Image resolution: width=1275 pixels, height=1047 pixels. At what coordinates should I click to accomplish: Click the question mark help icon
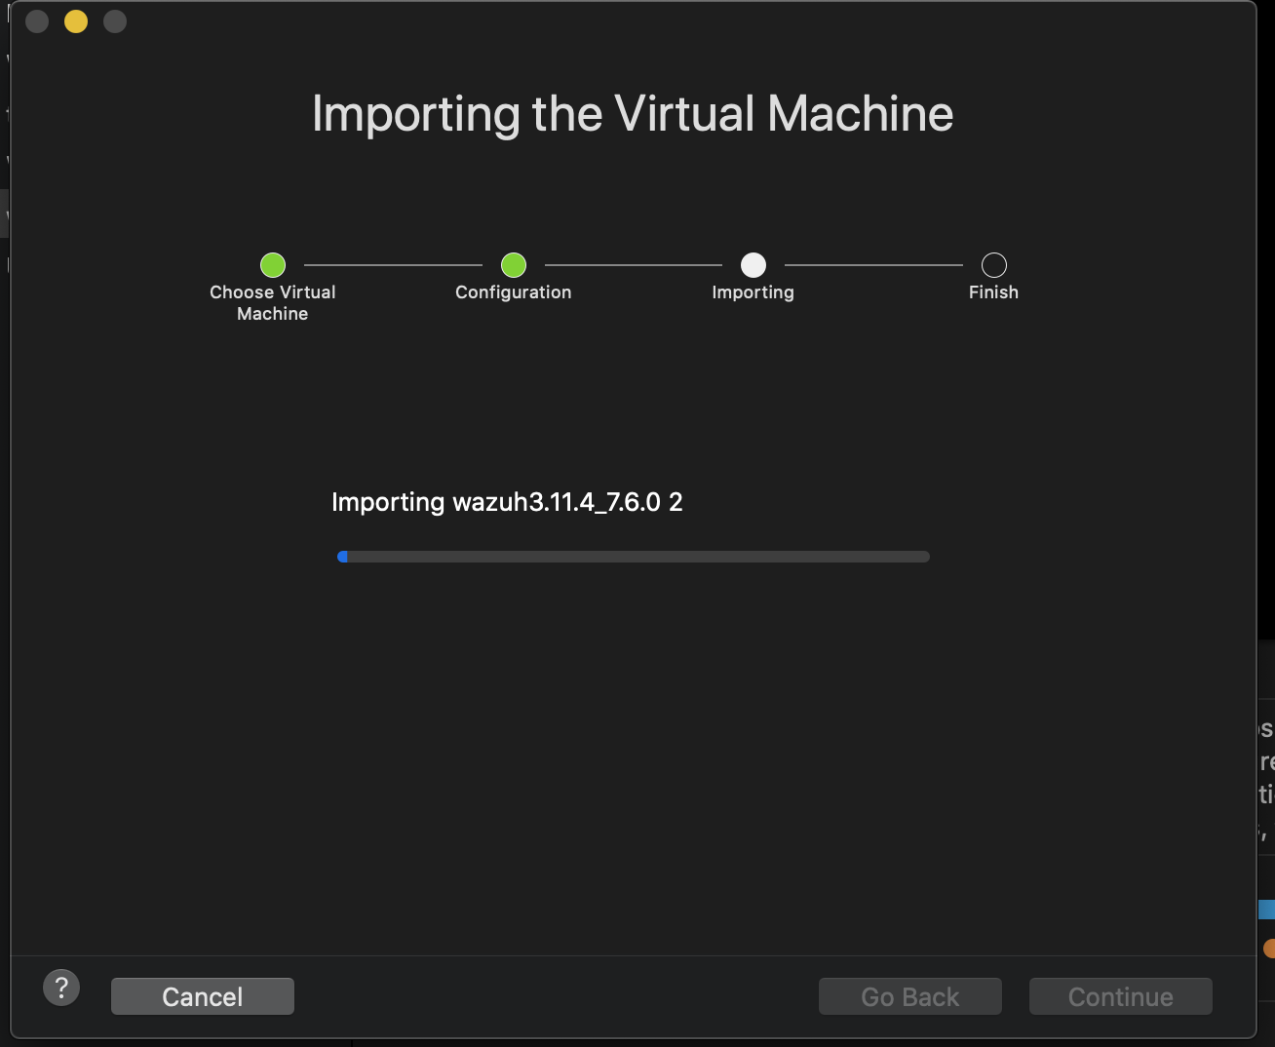(61, 988)
